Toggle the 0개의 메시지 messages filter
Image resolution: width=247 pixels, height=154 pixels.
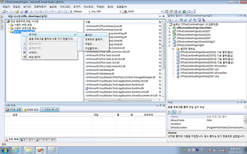pos(50,110)
